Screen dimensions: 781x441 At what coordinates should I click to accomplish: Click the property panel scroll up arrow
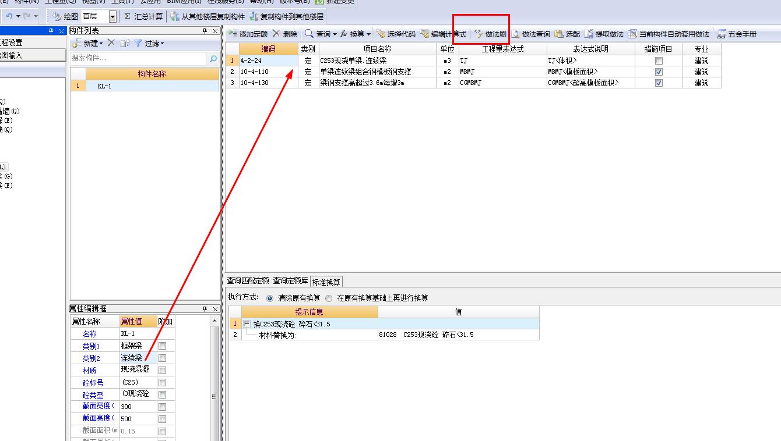pyautogui.click(x=214, y=321)
